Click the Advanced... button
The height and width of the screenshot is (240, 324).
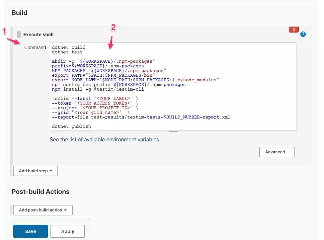277,152
